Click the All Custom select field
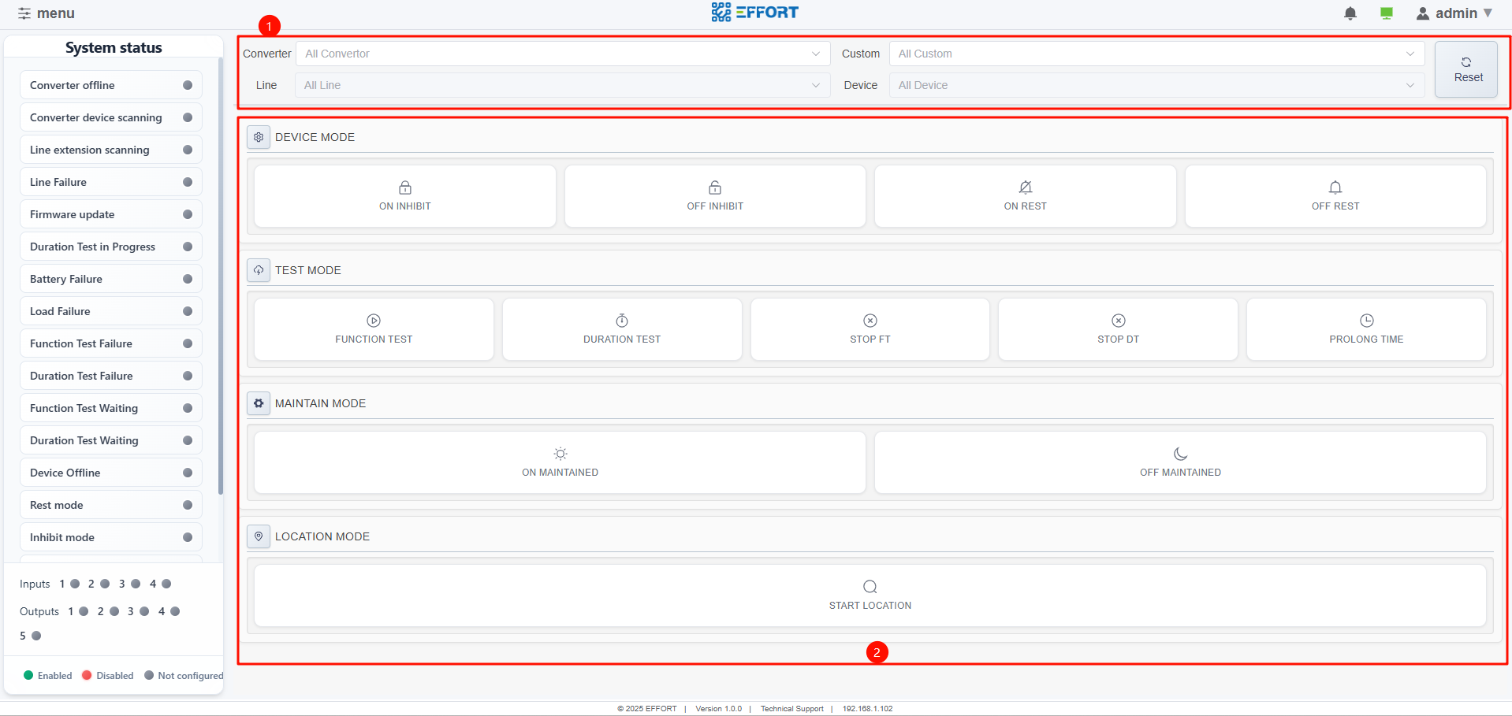 coord(1156,54)
